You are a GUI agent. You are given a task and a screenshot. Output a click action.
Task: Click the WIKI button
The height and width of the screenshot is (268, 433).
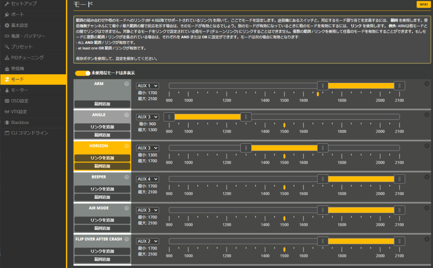(422, 5)
